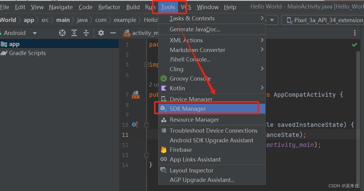Switch to activity_main editor tab
Screen dimensions: 364x191
[140, 33]
